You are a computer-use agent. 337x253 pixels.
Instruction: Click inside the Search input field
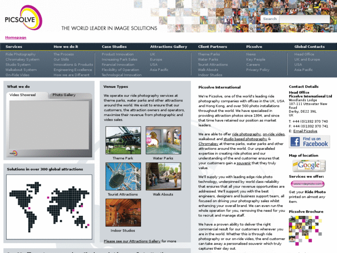304,19
